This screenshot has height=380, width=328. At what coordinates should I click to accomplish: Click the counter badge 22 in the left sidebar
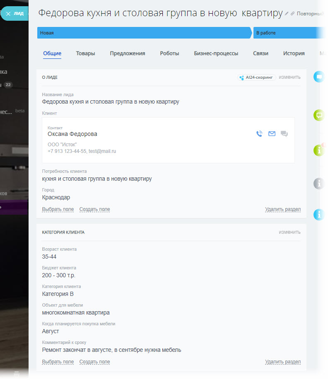point(8,85)
